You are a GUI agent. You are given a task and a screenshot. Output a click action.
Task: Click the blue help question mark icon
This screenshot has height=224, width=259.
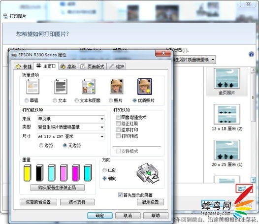(251, 54)
